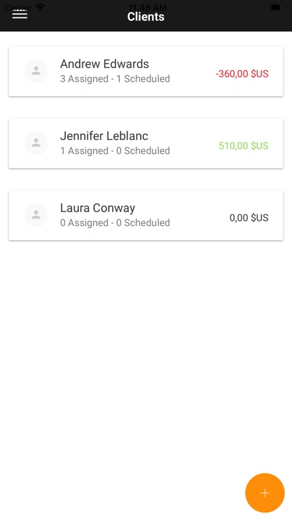
Task: Click the 510,00 $US balance
Action: (x=244, y=146)
